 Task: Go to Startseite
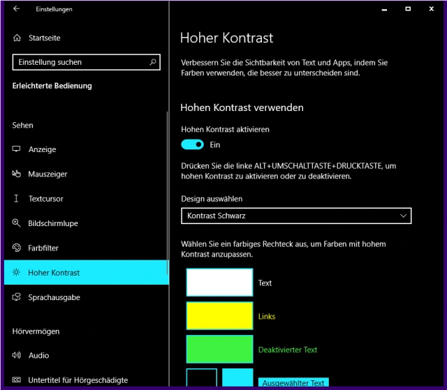click(45, 38)
